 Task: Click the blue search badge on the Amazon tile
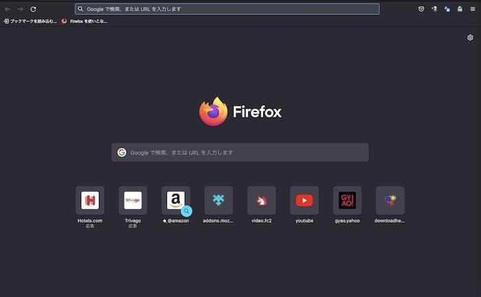(x=186, y=211)
